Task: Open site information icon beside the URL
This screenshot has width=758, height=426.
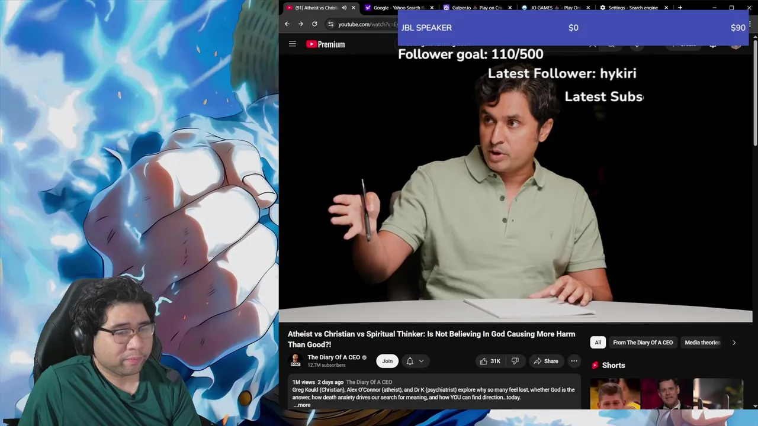Action: [x=330, y=24]
